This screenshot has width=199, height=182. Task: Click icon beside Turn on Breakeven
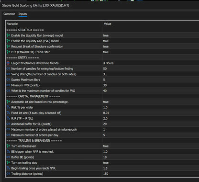[x=8, y=146]
